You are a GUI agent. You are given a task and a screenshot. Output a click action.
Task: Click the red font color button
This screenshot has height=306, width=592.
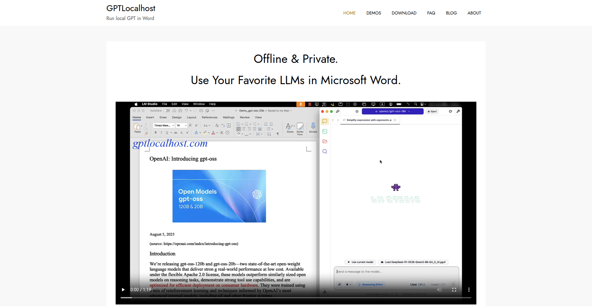coord(213,133)
